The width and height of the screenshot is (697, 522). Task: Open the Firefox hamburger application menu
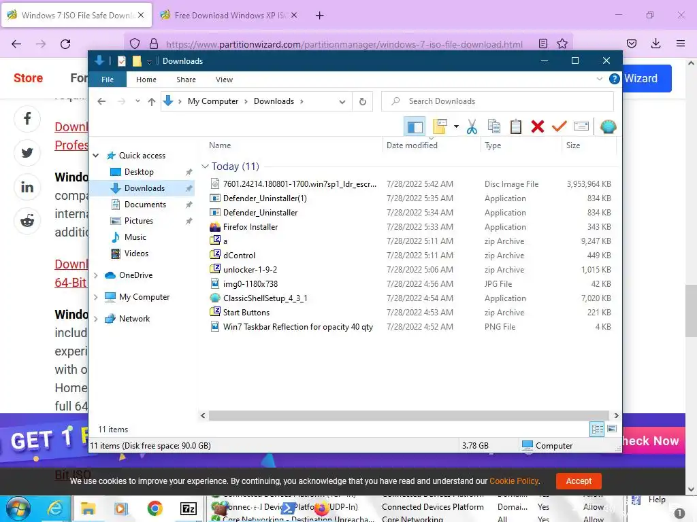tap(680, 43)
